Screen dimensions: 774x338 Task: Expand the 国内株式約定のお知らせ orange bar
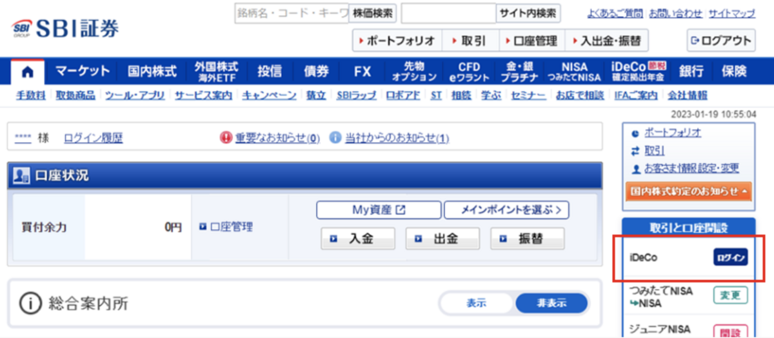(x=688, y=191)
